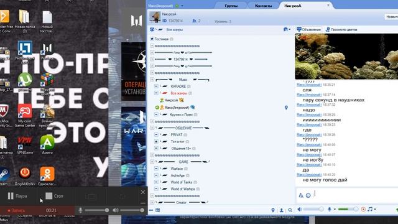The width and height of the screenshot is (398, 224).
Task: Click sender link above 'оля' message
Action: pyautogui.click(x=309, y=85)
